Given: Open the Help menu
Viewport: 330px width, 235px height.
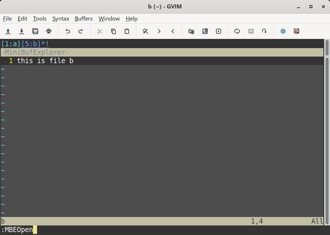Looking at the screenshot, I should coord(132,19).
